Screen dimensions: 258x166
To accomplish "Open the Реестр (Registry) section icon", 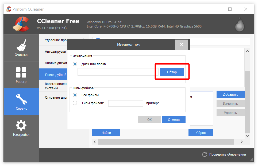I will pos(21,72).
